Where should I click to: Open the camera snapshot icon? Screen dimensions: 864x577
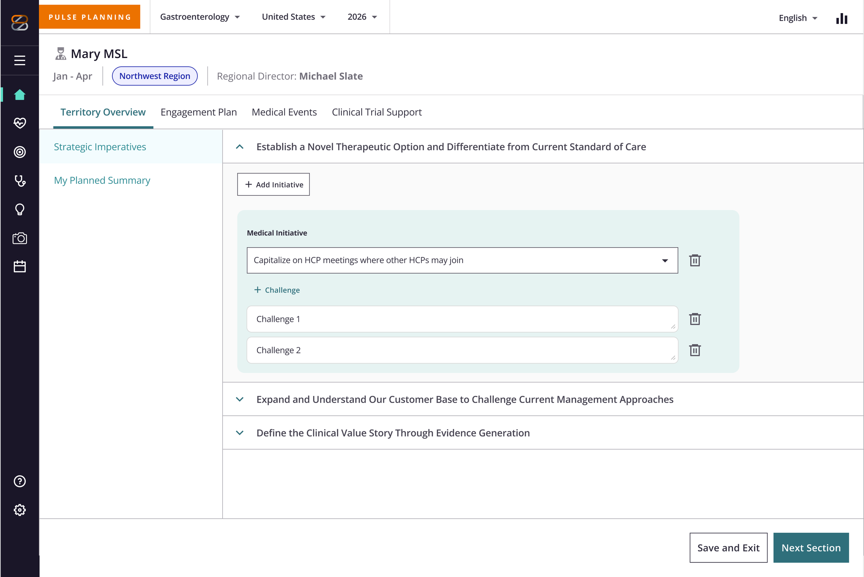(19, 238)
